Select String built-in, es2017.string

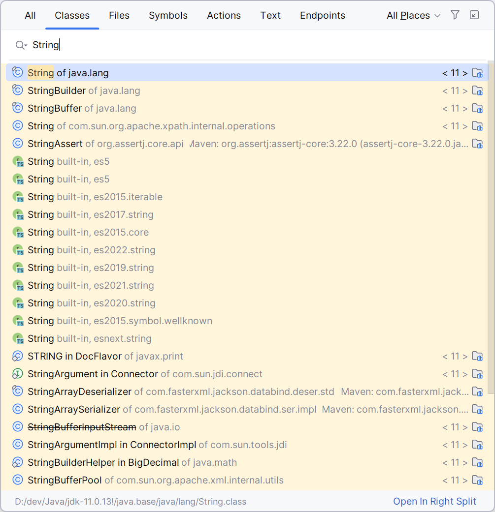coord(247,214)
